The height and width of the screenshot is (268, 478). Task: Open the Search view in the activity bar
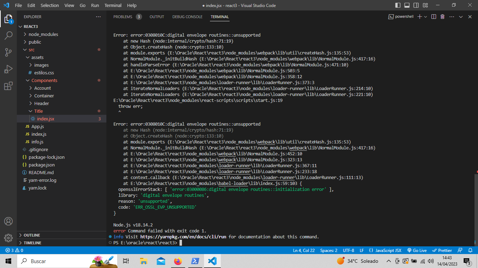click(x=8, y=36)
